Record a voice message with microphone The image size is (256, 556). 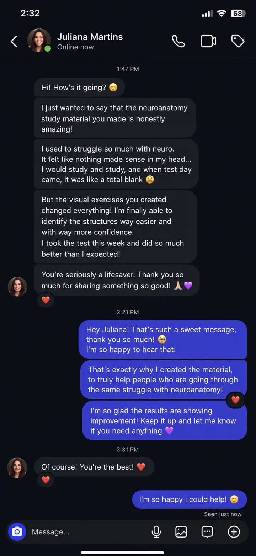156,532
